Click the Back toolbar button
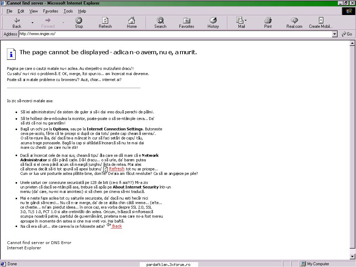This screenshot has height=267, width=356. pyautogui.click(x=17, y=23)
